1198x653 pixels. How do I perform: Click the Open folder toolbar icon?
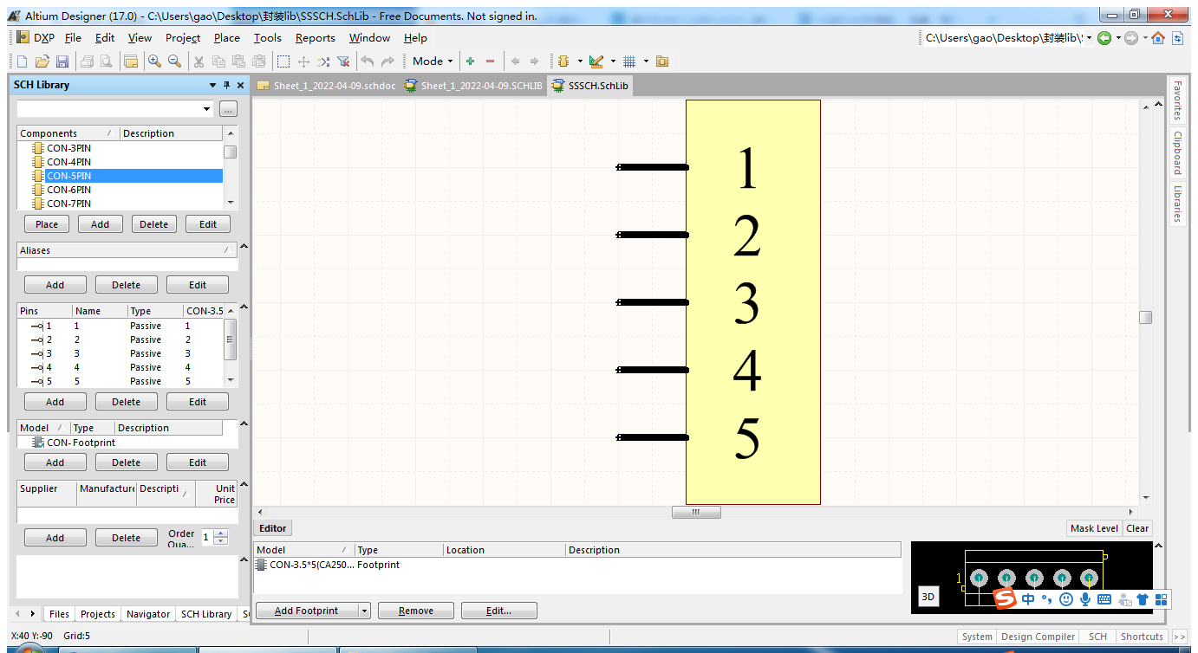[42, 61]
